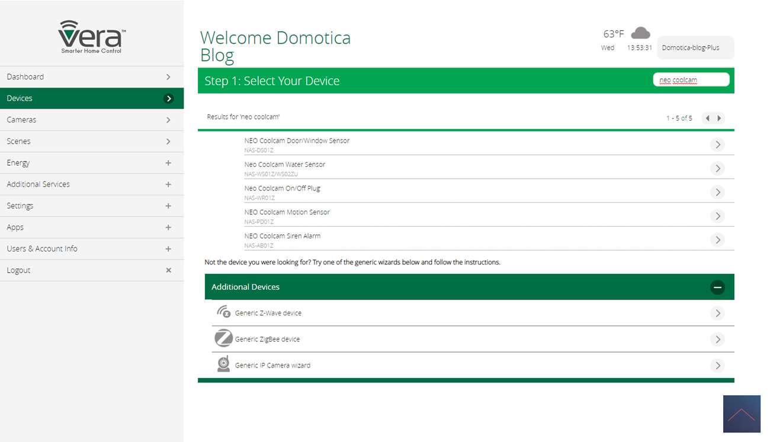Click arrow beside NEO Coolcam Siren Alarm

717,240
